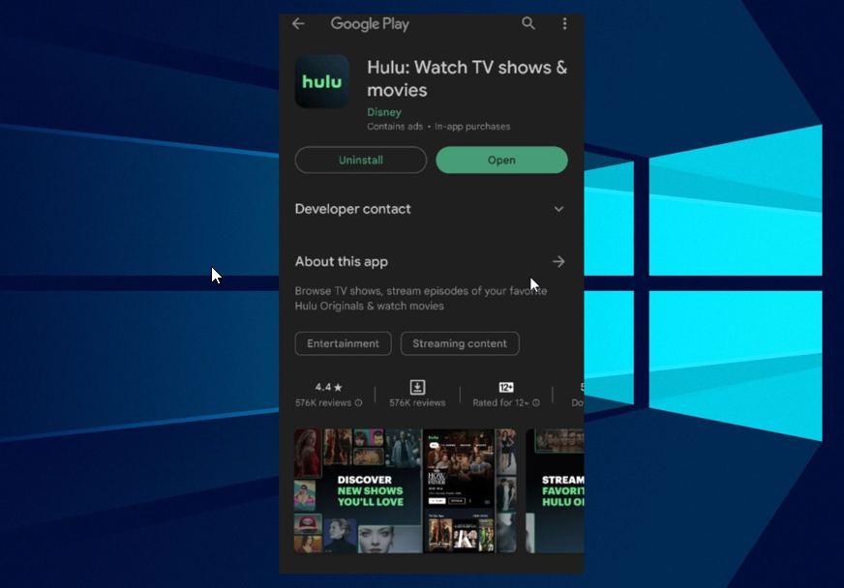Open search in Google Play
The image size is (844, 588).
(x=528, y=23)
